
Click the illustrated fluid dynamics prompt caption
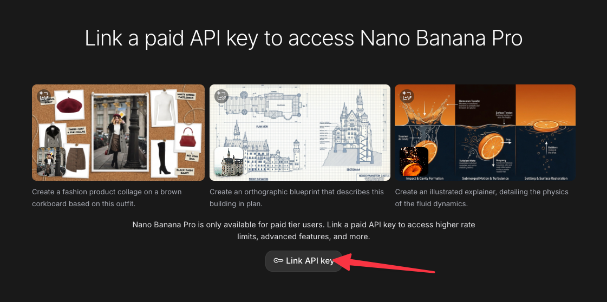481,198
